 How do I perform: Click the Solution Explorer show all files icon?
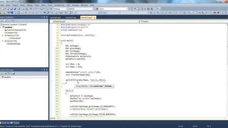6,21
